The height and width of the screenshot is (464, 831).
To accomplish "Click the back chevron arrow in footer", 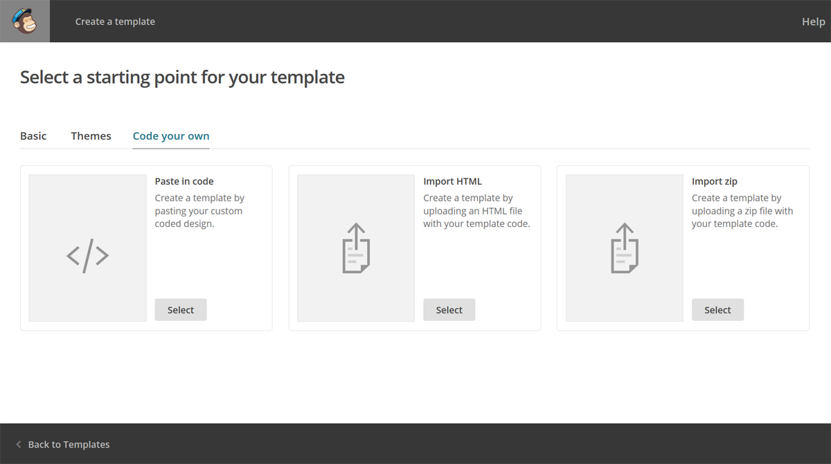I will [x=19, y=445].
